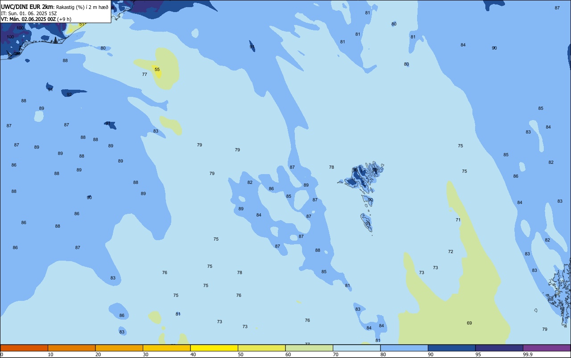Click the 0–10 dark red legend swatch
571x358 pixels.
point(24,348)
